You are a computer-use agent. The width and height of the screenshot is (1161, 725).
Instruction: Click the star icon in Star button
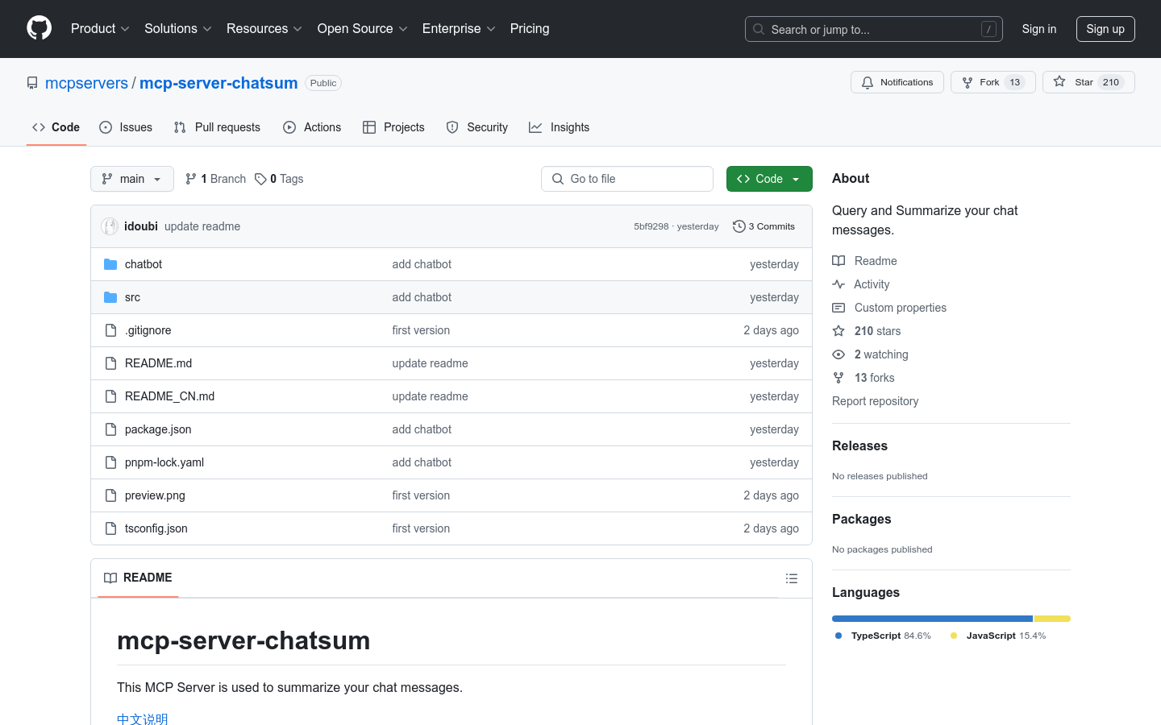pos(1059,82)
